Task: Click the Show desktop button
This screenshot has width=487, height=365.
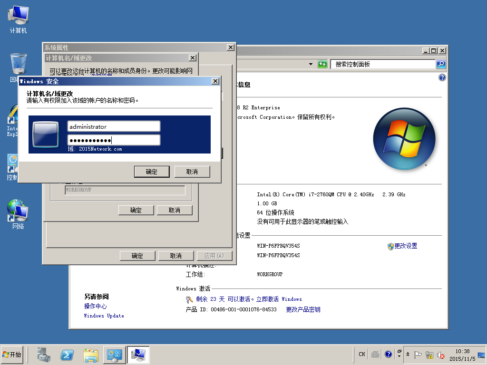Action: [x=482, y=355]
